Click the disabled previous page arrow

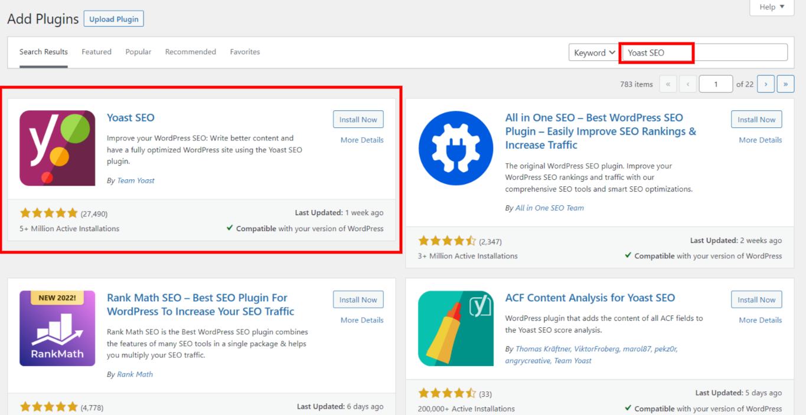click(x=688, y=84)
